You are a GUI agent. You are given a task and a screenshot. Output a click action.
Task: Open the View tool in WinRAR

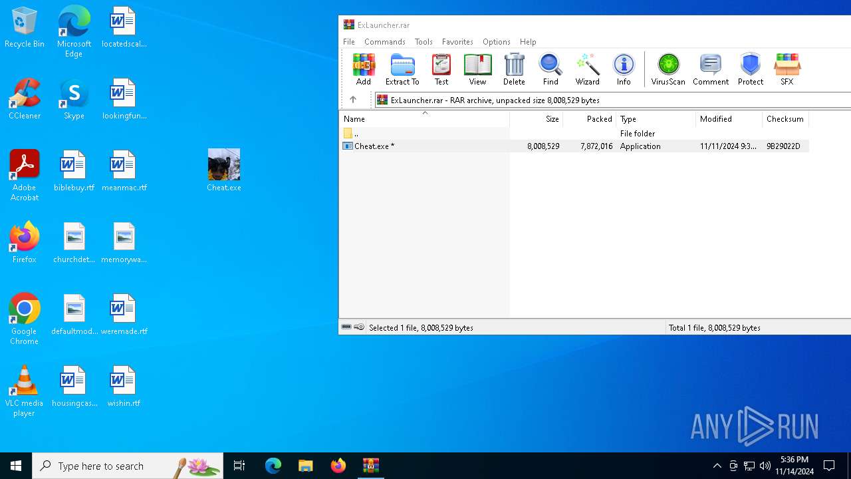coord(477,69)
